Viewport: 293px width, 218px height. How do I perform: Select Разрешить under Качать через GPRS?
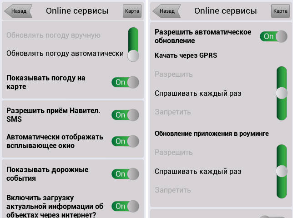[x=174, y=74]
